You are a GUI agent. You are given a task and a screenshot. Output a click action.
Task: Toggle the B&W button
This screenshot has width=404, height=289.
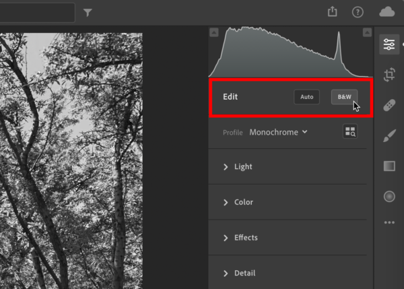(x=344, y=97)
